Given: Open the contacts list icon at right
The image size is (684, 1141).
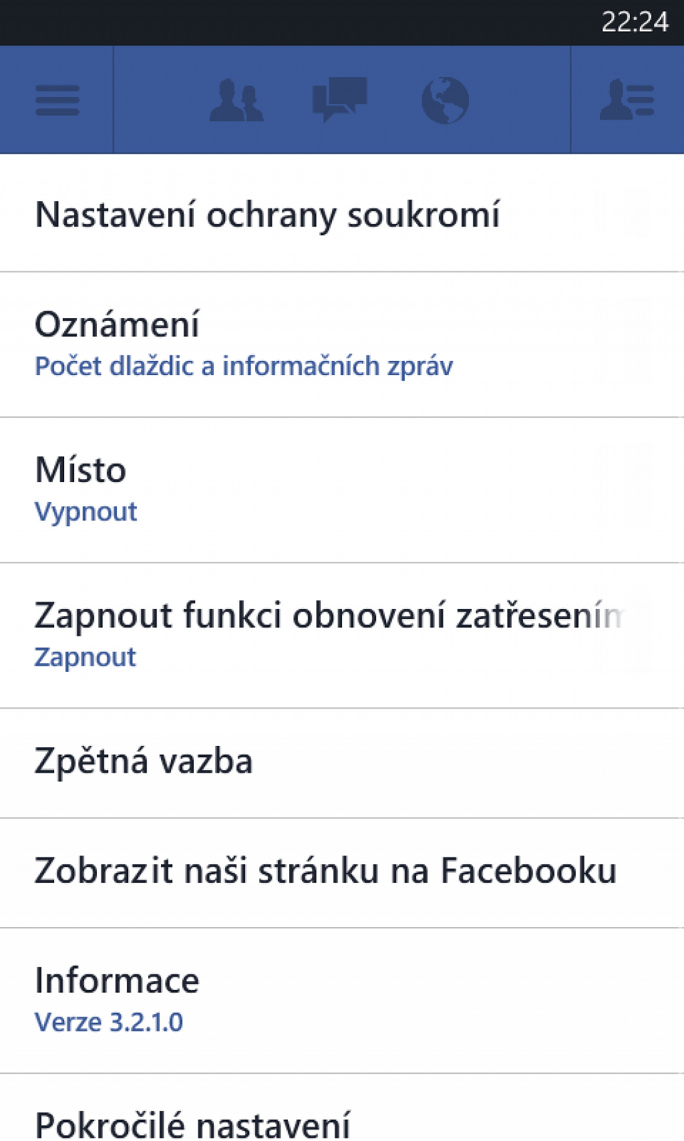Looking at the screenshot, I should coord(627,100).
